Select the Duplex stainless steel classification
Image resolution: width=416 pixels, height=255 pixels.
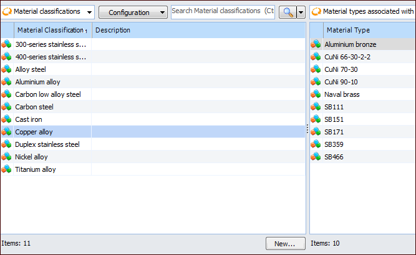point(47,144)
